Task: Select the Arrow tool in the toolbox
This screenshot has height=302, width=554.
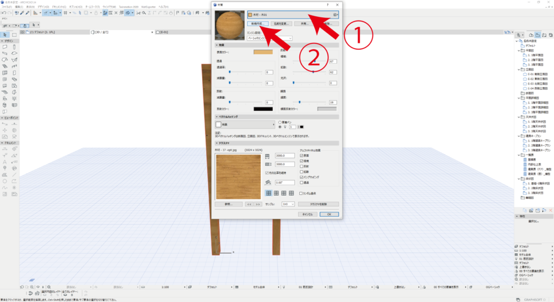Action: (5, 34)
